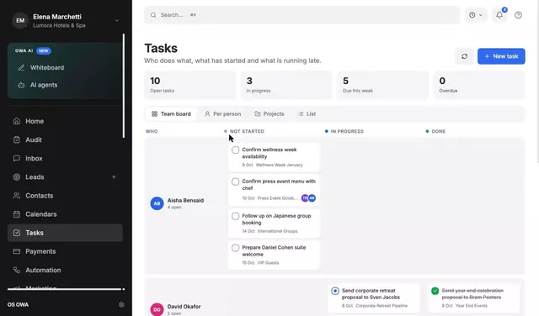The image size is (539, 316).
Task: Click David Okafor's DO avatar
Action: tap(157, 309)
